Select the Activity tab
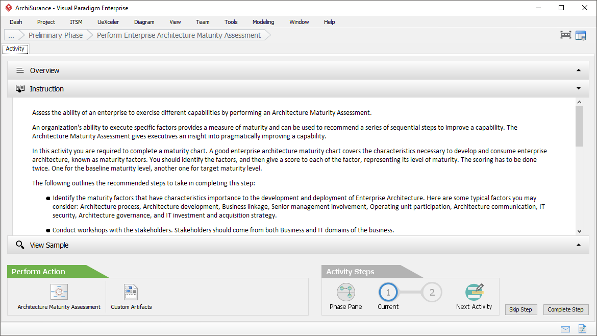 [15, 49]
